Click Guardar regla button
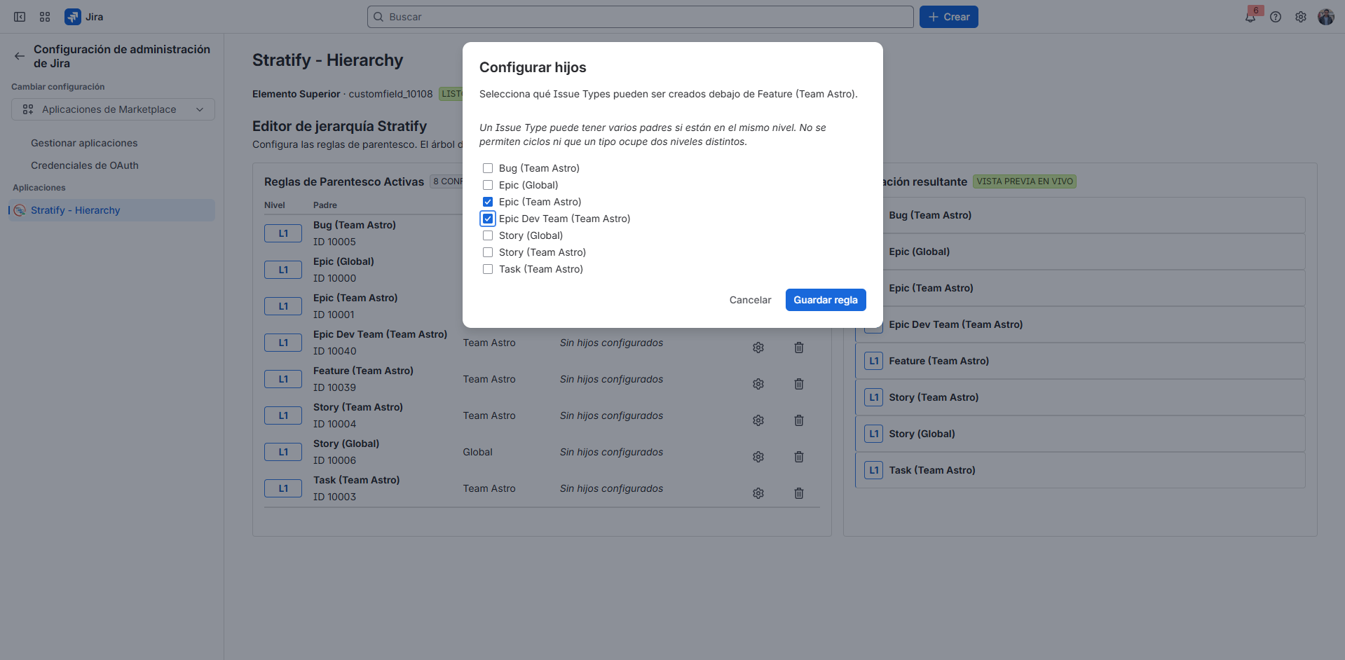1345x660 pixels. (826, 300)
